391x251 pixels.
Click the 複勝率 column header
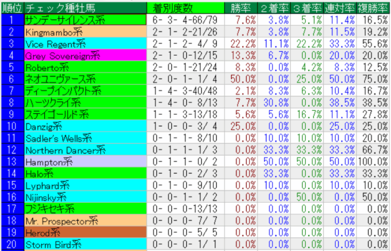(x=373, y=8)
